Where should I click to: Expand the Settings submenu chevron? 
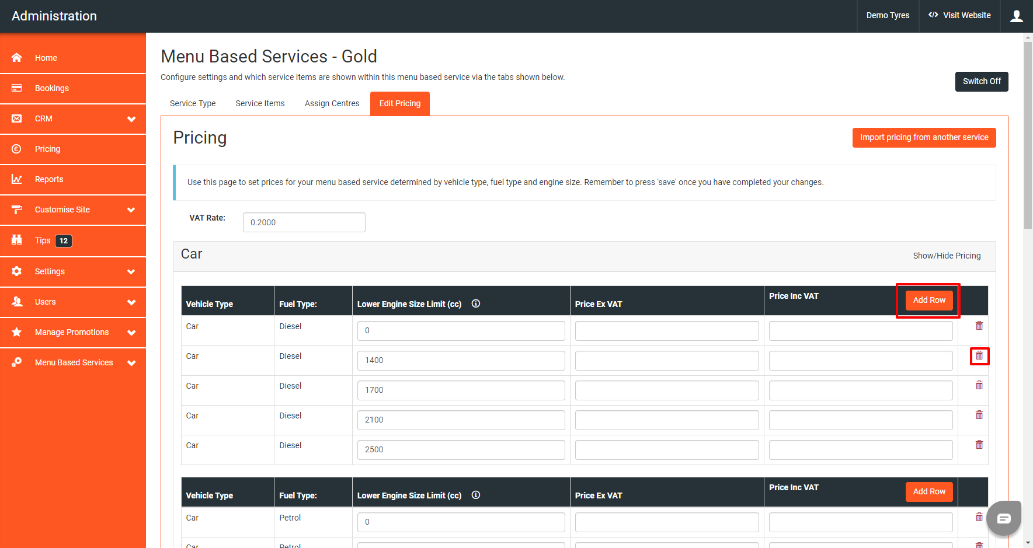tap(131, 272)
